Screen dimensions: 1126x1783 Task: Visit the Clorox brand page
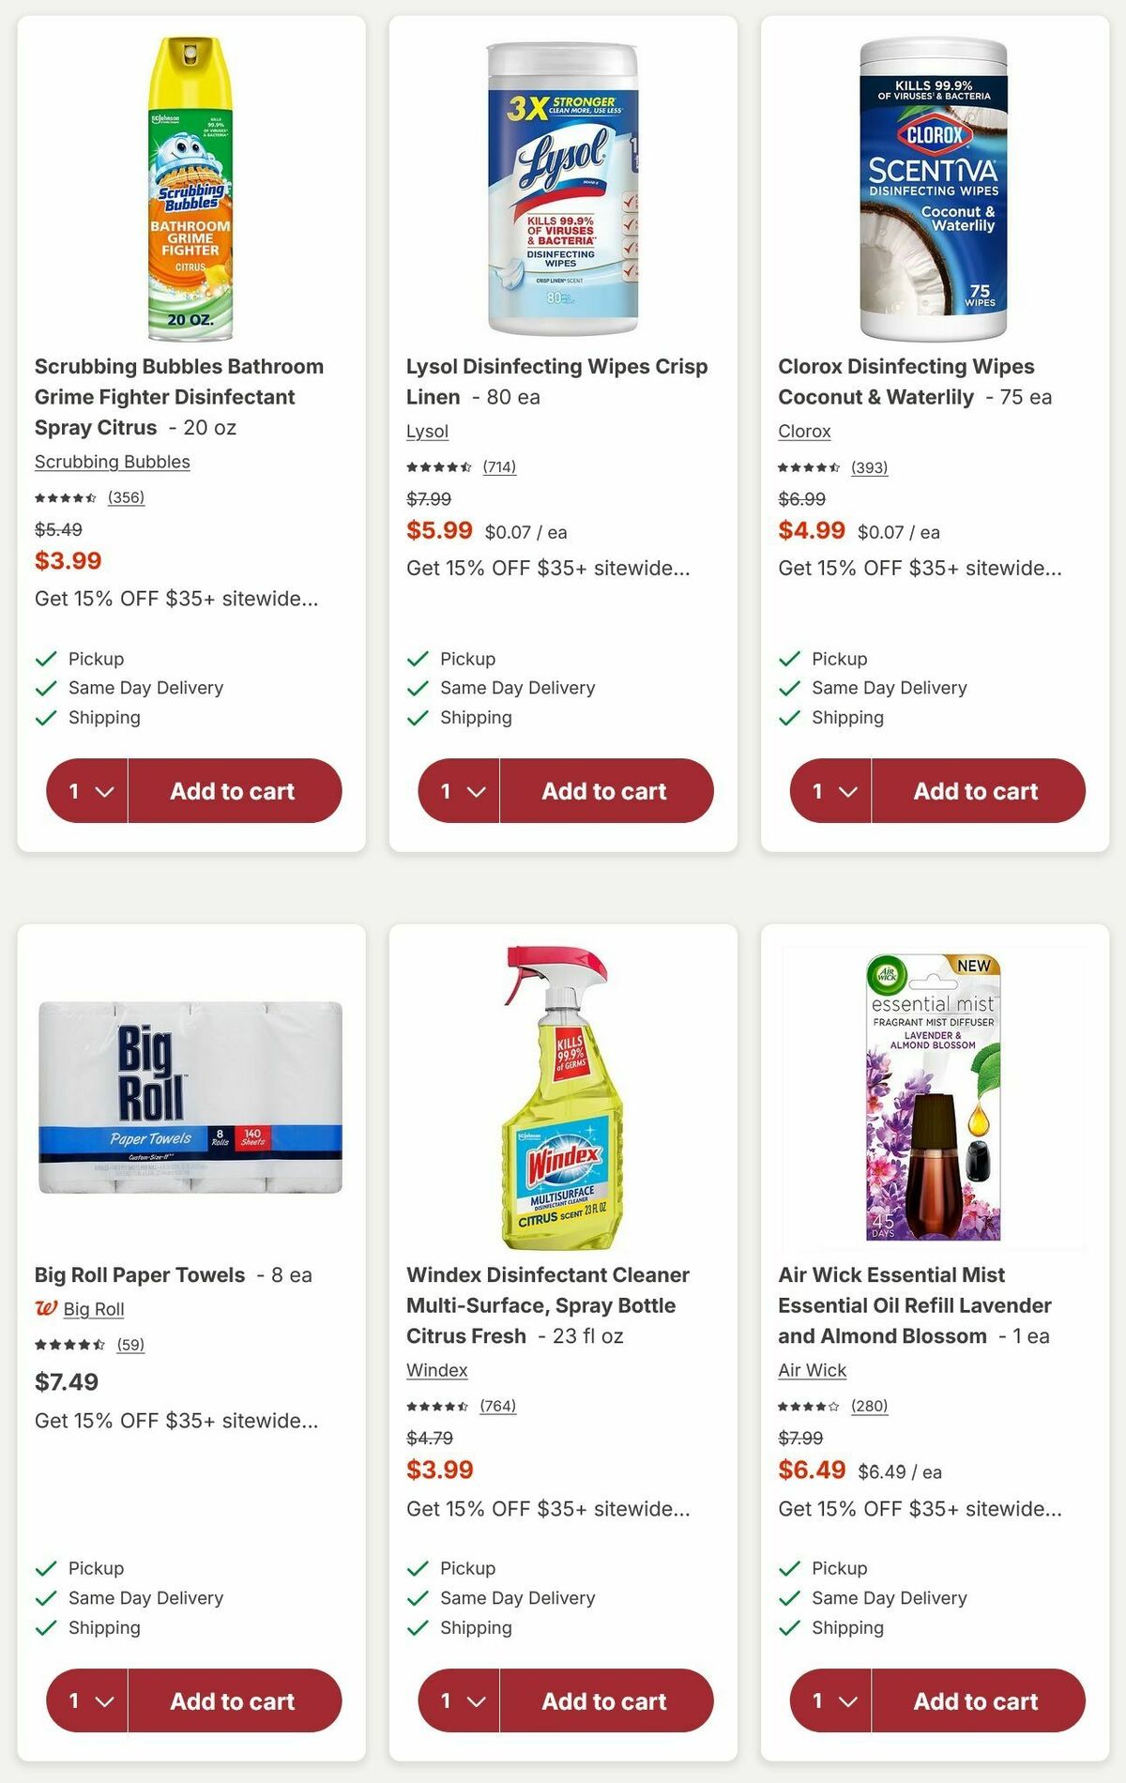click(803, 431)
